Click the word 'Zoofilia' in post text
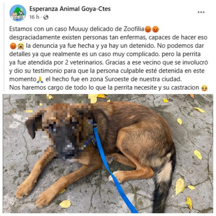This screenshot has height=216, width=216. 134,29
